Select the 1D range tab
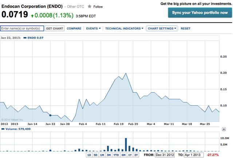This screenshot has width=233, height=158. [x=89, y=155]
